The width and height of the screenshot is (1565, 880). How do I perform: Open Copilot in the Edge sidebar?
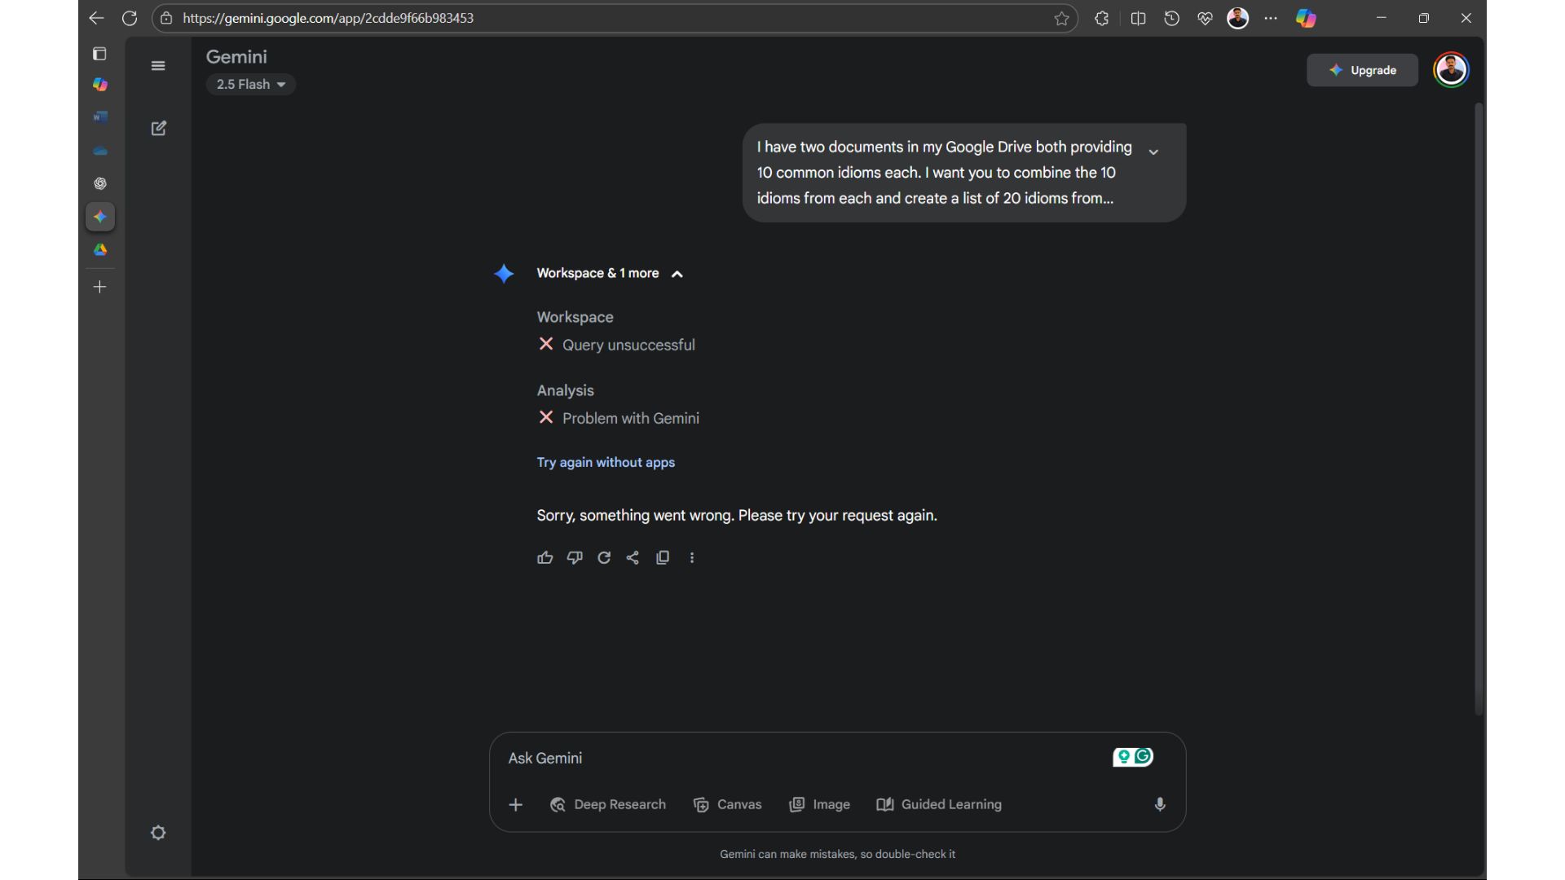(x=100, y=85)
